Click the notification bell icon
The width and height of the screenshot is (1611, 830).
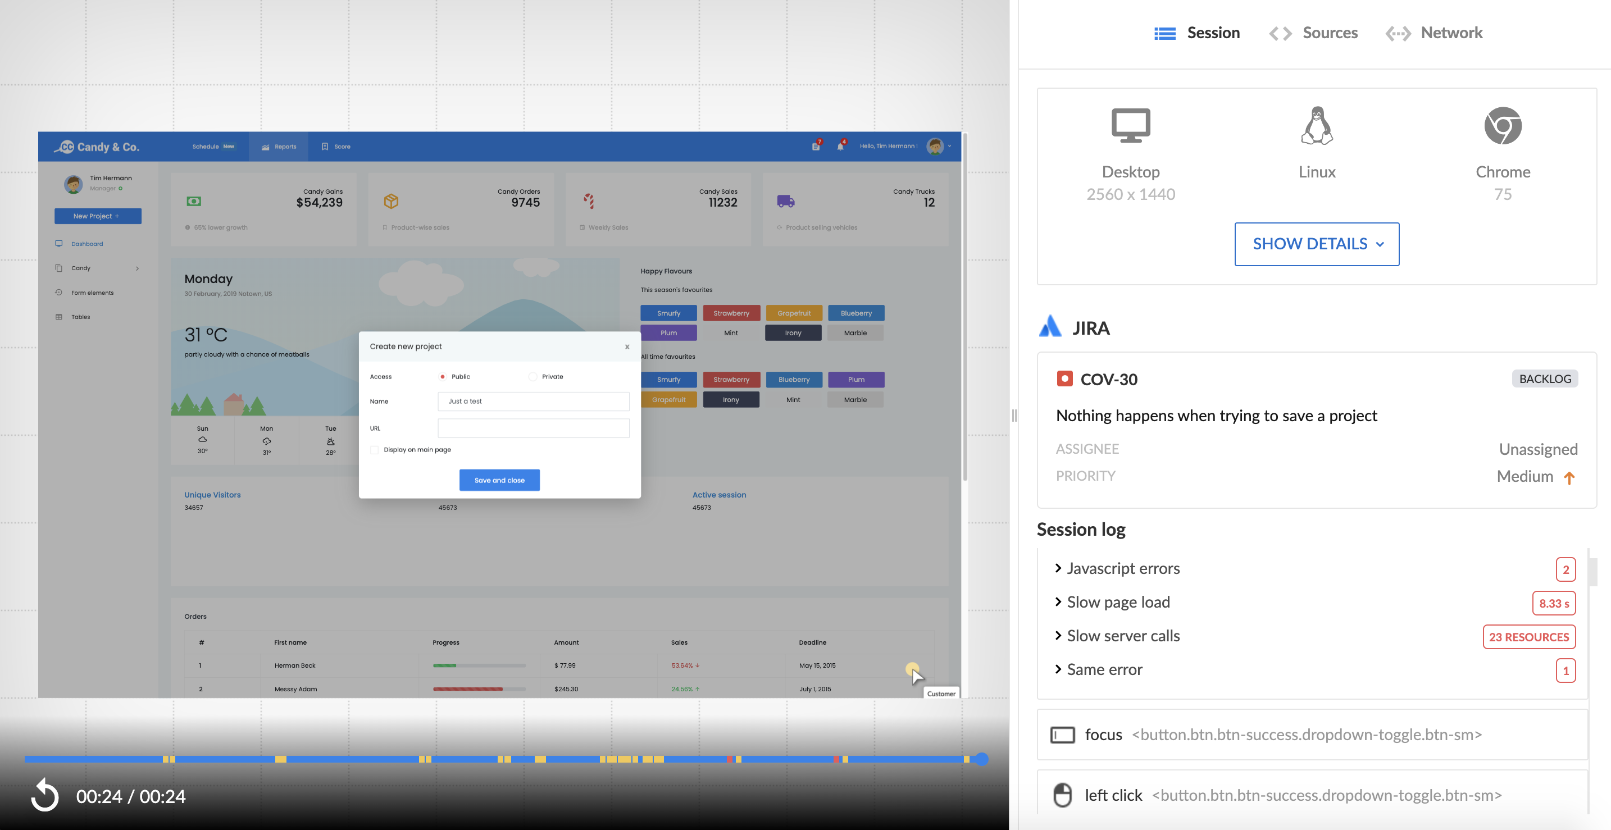(840, 146)
